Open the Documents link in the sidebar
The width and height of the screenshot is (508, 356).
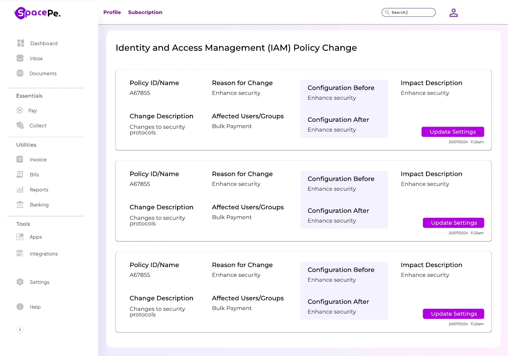[x=43, y=74]
